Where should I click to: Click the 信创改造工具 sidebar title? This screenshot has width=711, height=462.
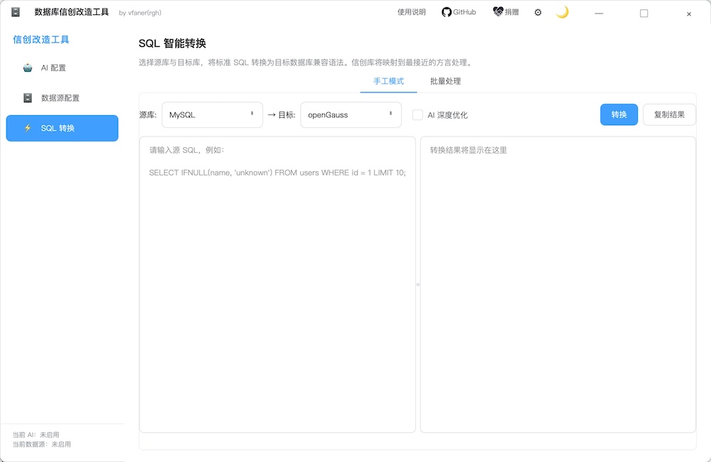pos(41,40)
